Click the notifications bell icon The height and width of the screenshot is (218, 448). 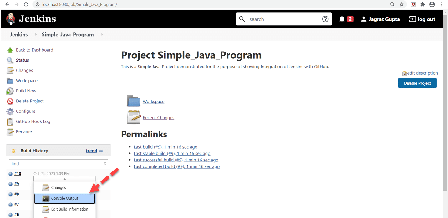click(x=342, y=19)
